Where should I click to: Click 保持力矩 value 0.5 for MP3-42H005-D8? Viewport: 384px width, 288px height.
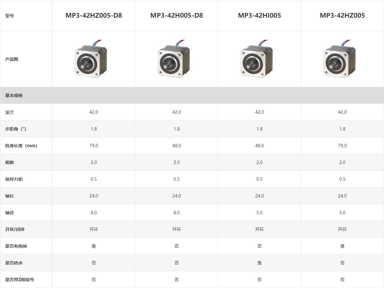coord(177,179)
